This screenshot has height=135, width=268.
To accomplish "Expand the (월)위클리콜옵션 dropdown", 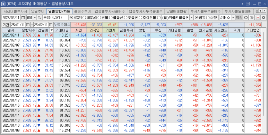I will click(x=191, y=18).
